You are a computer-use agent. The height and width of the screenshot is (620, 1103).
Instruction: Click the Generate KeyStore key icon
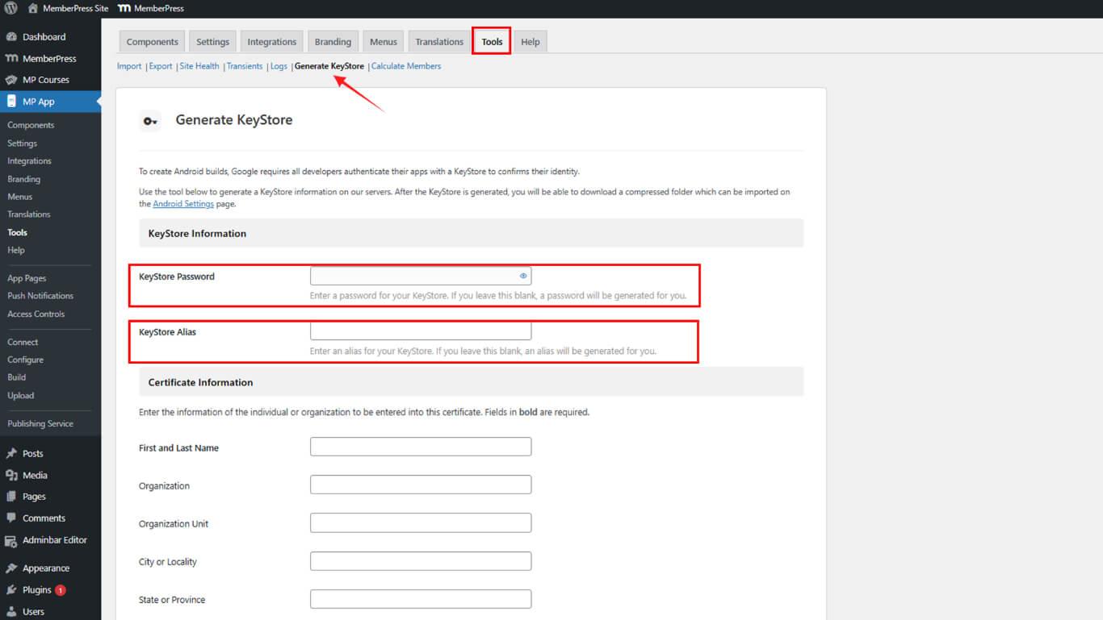(x=150, y=121)
